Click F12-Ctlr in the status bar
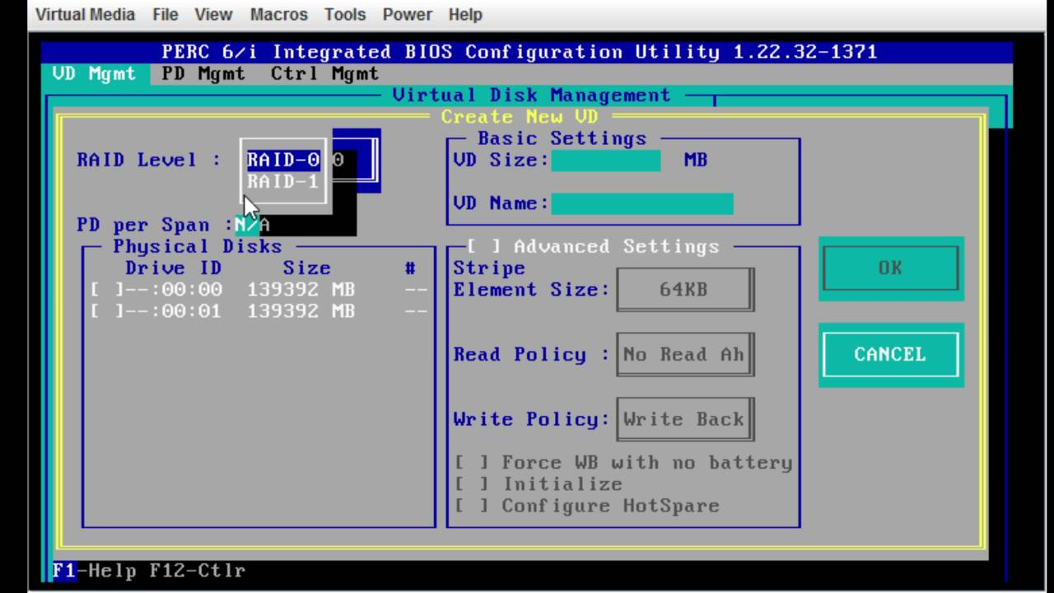Image resolution: width=1054 pixels, height=593 pixels. tap(197, 570)
